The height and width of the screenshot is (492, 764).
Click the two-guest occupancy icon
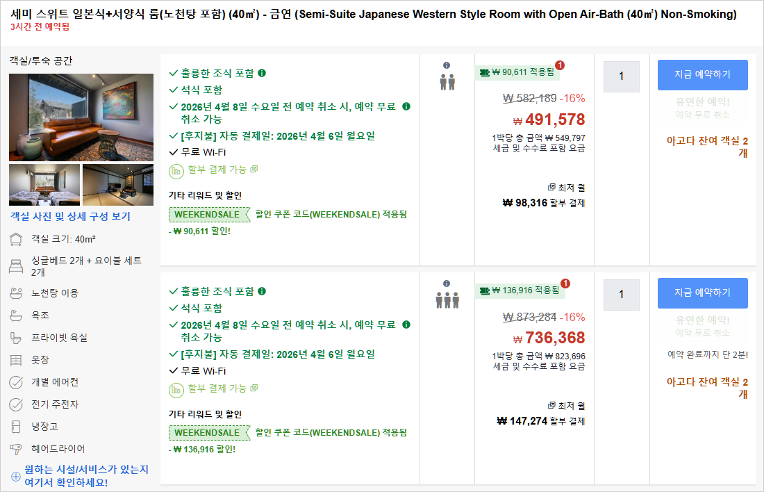(x=447, y=82)
